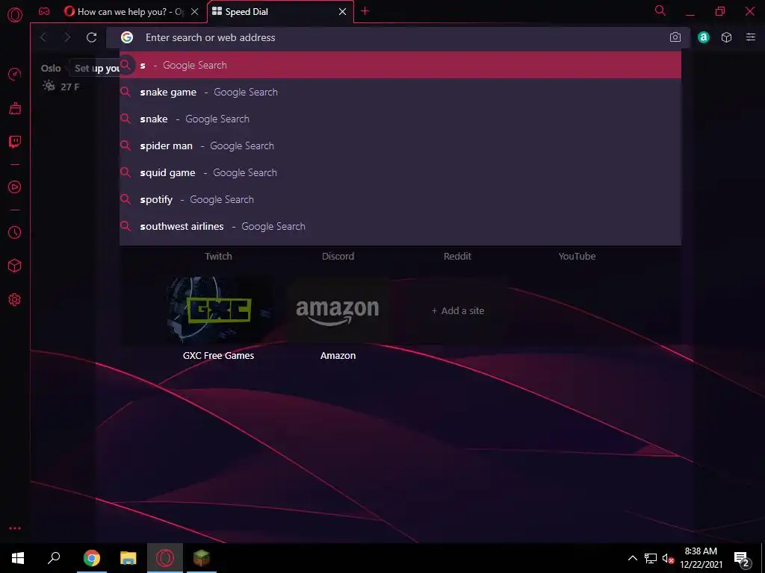Open the Amazon speed dial tile

click(x=338, y=310)
